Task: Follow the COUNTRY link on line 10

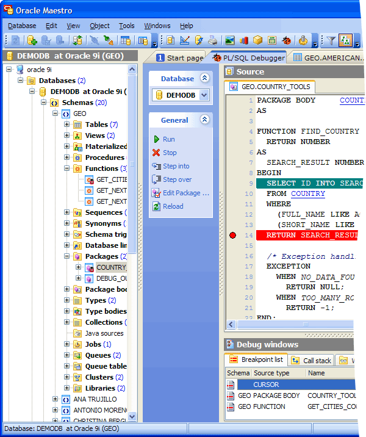Action: pyautogui.click(x=308, y=193)
